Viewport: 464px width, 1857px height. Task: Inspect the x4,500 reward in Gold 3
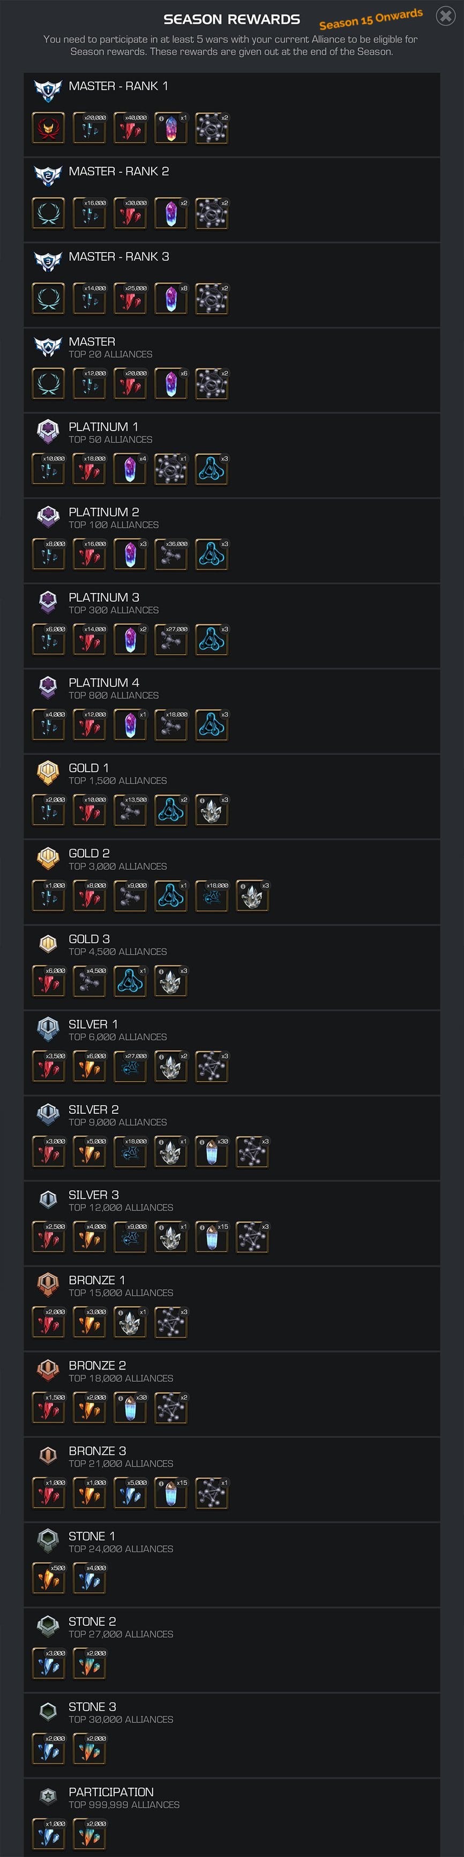pyautogui.click(x=89, y=981)
